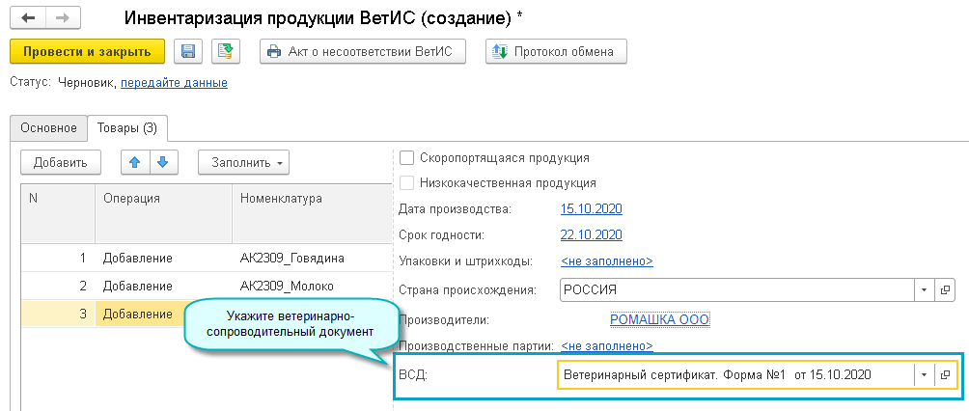Click the forward navigation arrow
The image size is (969, 411).
pyautogui.click(x=63, y=18)
